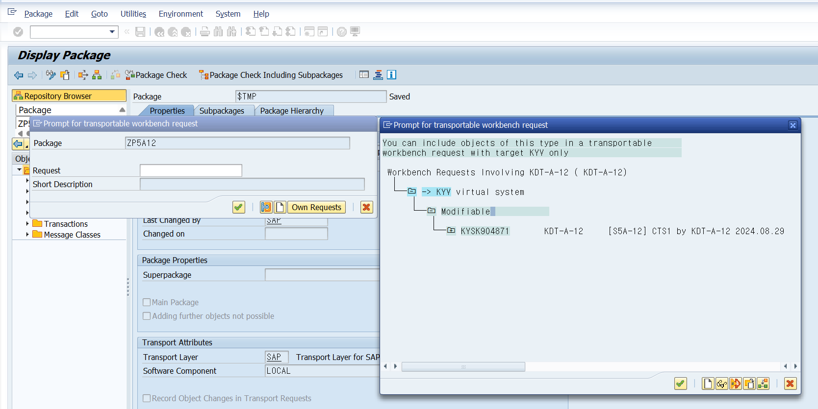
Task: Click the Software Component field LOCAL
Action: point(322,371)
